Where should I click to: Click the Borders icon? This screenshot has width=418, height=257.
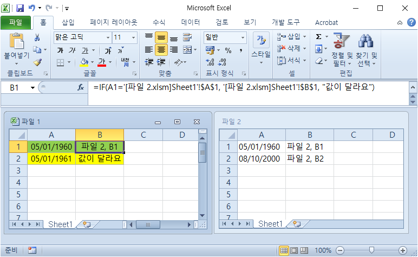pyautogui.click(x=61, y=62)
